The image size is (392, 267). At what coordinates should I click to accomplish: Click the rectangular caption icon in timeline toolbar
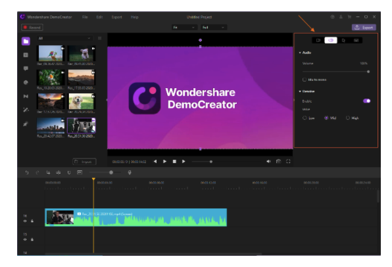point(80,172)
